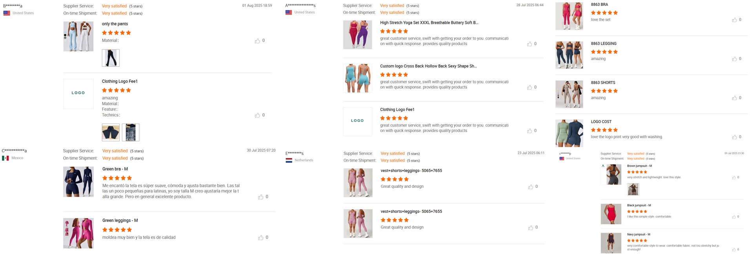The width and height of the screenshot is (753, 254).
Task: Open Custom logo Cross Back product title
Action: [x=428, y=66]
